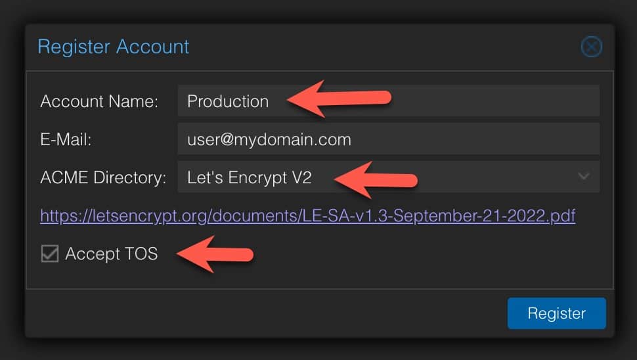Click the user@mydomain.com email text

[269, 139]
